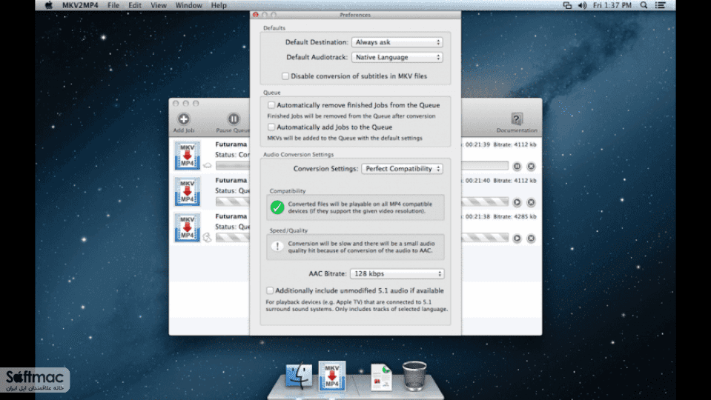Click the Bitrate: 4285 kb text
This screenshot has width=711, height=400.
[515, 216]
